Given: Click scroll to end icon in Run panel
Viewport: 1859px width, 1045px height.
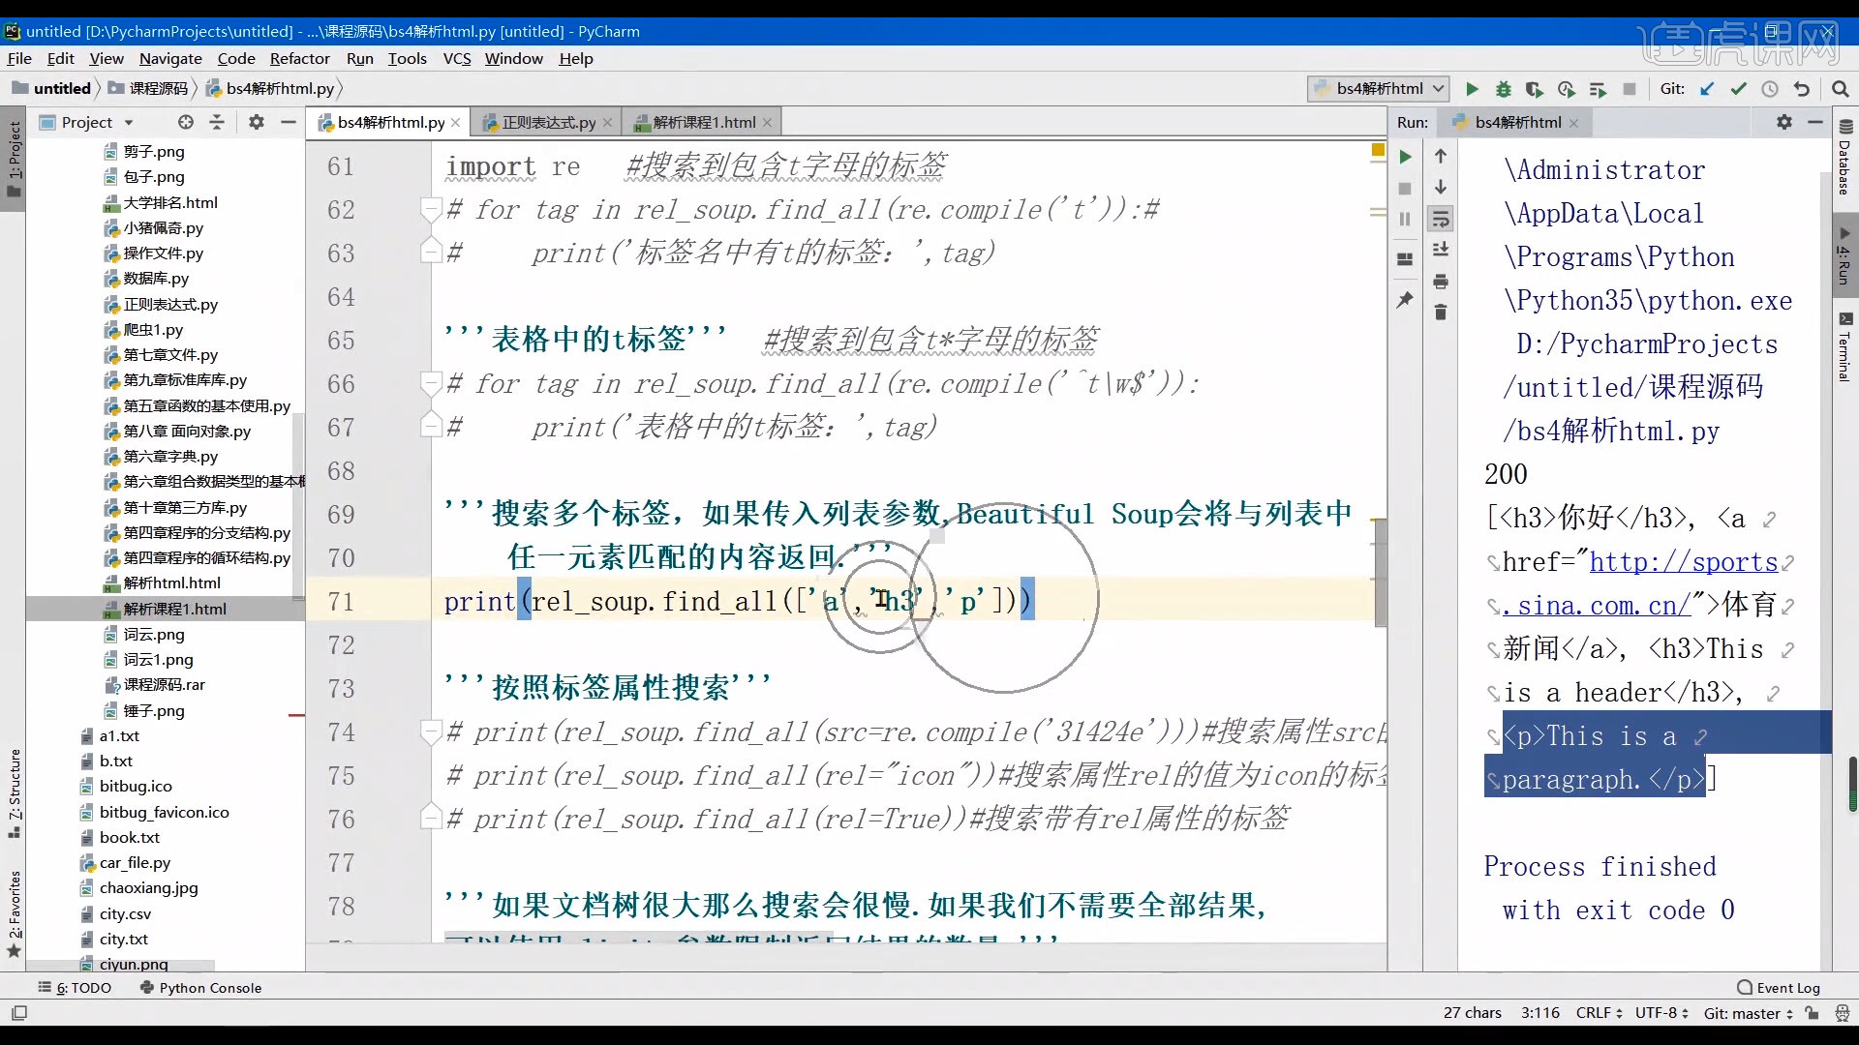Looking at the screenshot, I should (x=1441, y=250).
